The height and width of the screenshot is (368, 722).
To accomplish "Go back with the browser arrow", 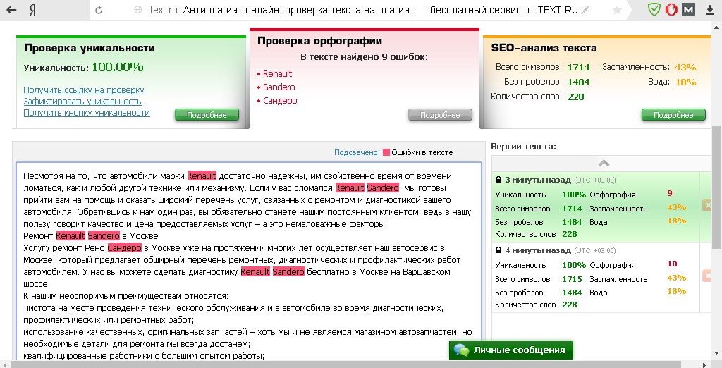I will [11, 10].
